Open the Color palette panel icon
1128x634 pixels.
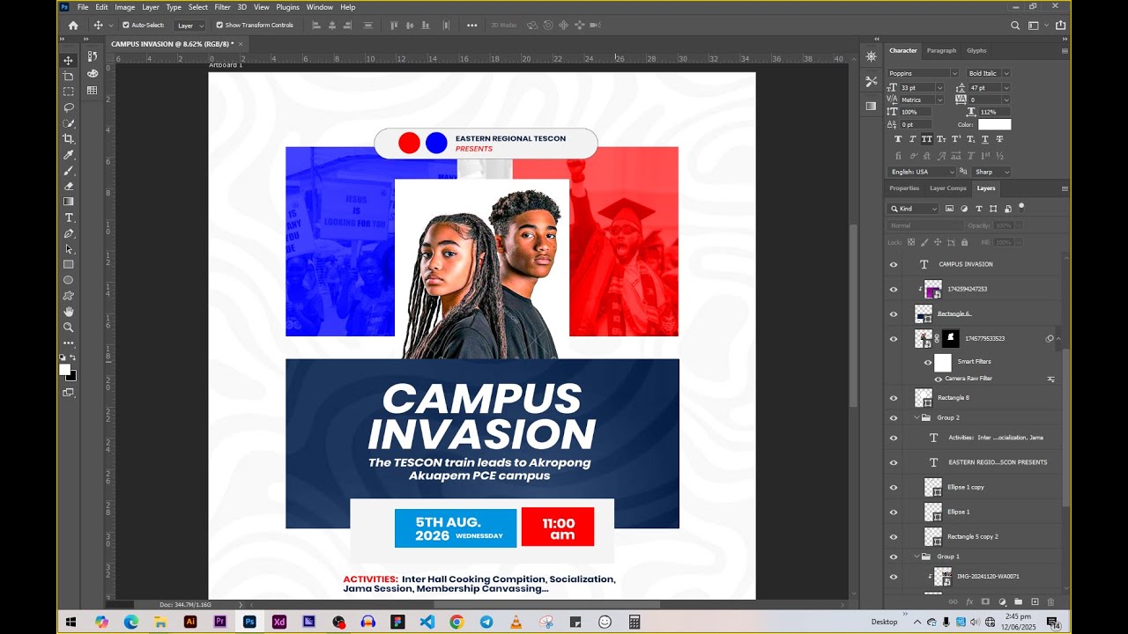point(93,73)
